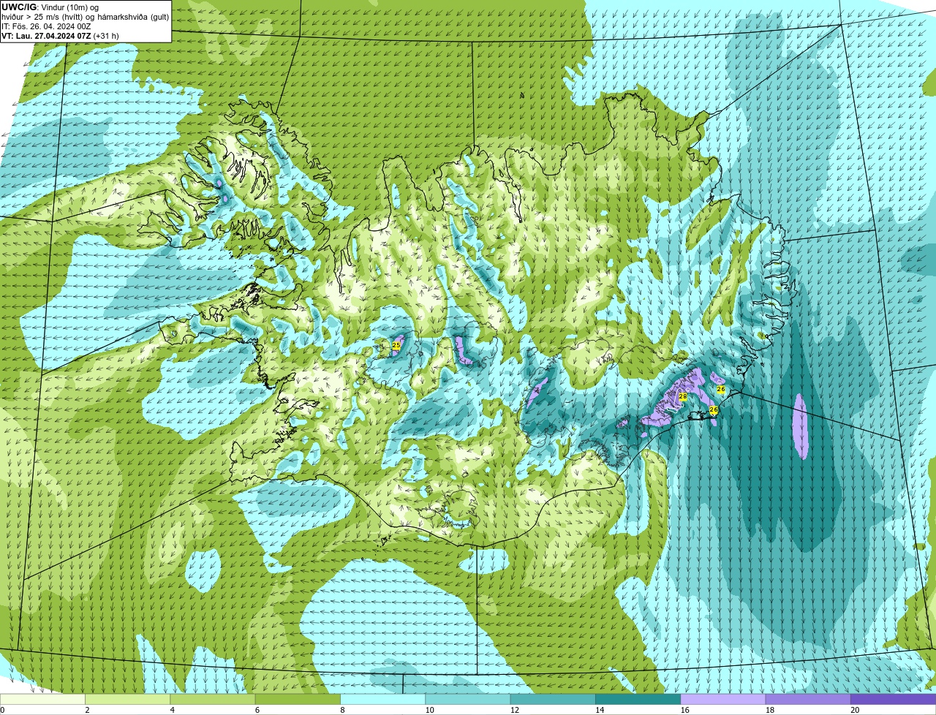936x715 pixels.
Task: Pick the 12–14 m/s medium teal legend swatch
Action: pyautogui.click(x=553, y=699)
